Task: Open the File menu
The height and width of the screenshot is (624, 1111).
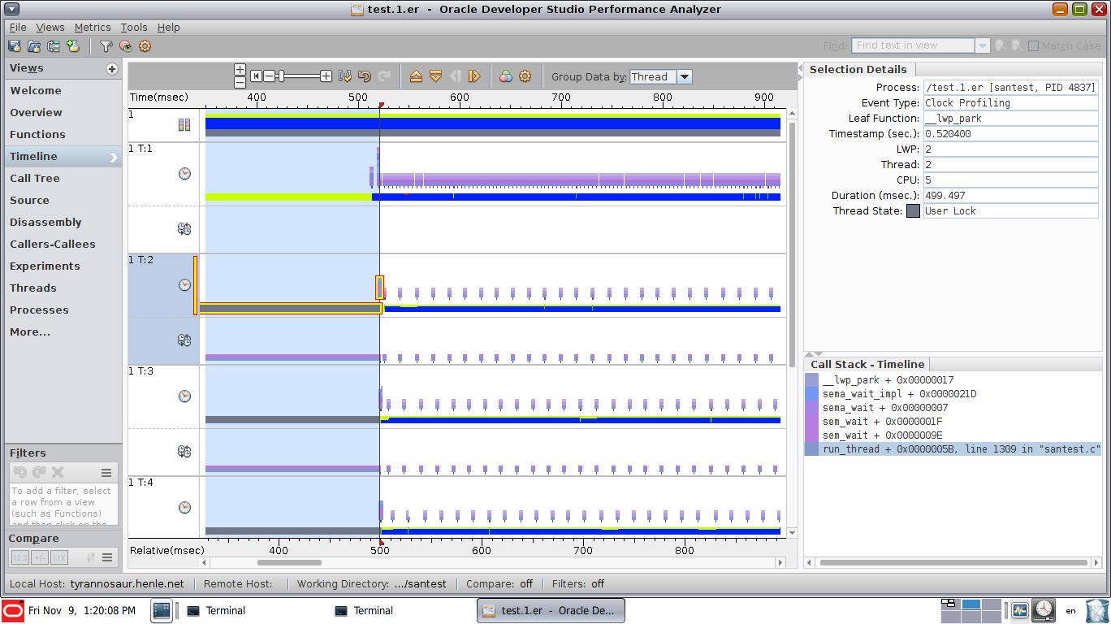Action: click(x=18, y=27)
